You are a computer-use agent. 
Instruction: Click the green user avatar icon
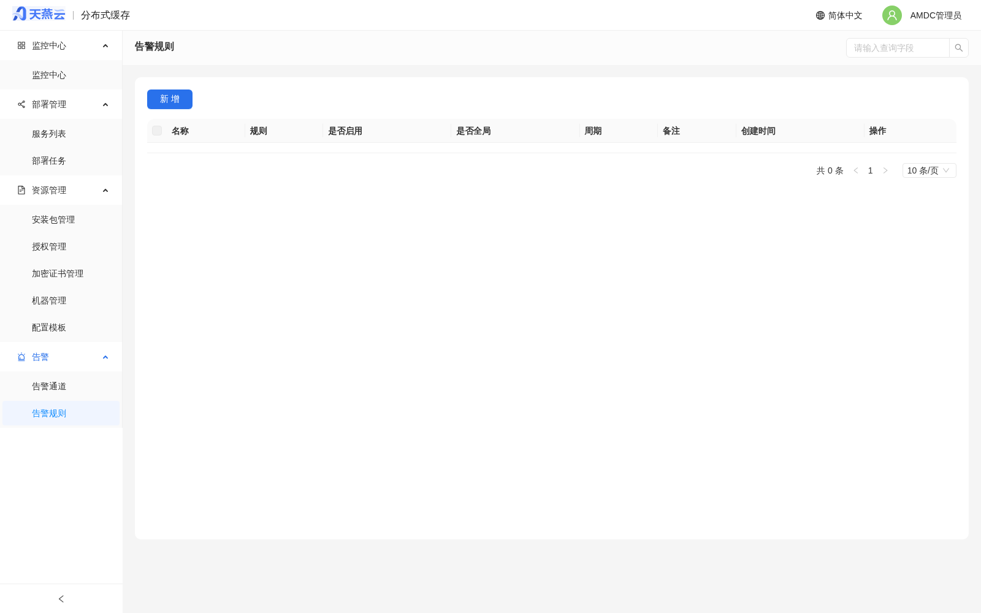click(892, 15)
